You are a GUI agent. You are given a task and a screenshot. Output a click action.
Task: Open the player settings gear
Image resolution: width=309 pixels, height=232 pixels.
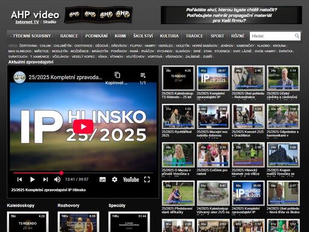coord(115,179)
